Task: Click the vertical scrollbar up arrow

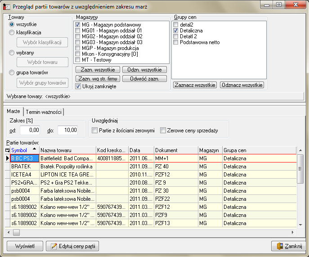Action: pyautogui.click(x=300, y=150)
